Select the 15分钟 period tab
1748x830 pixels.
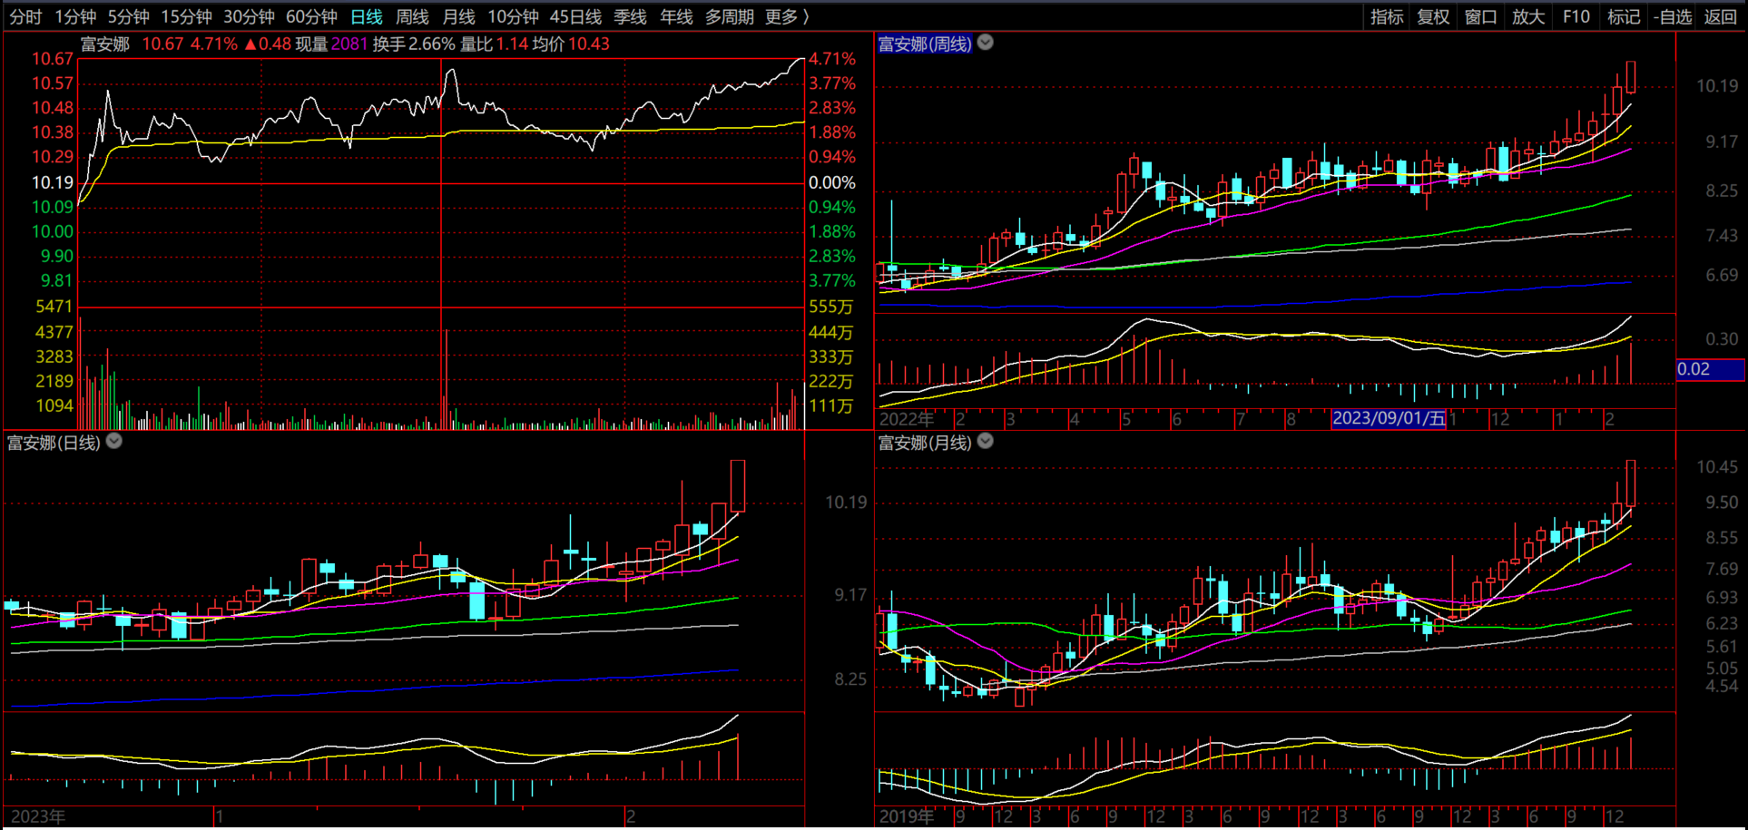coord(186,17)
